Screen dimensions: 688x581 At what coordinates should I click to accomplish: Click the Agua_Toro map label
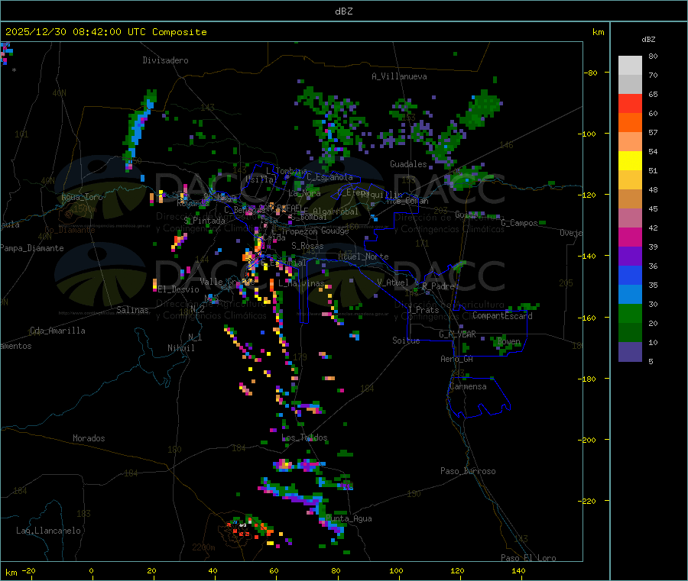pos(82,197)
